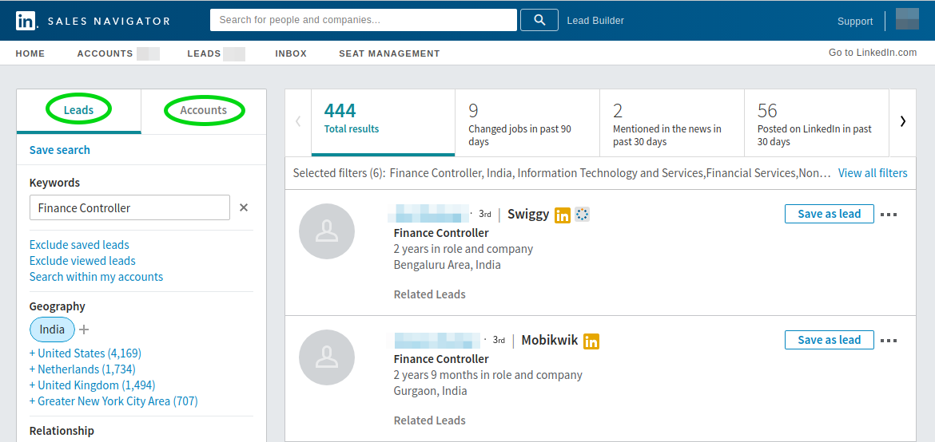Add another geography with plus icon
This screenshot has height=442, width=935.
pyautogui.click(x=85, y=330)
